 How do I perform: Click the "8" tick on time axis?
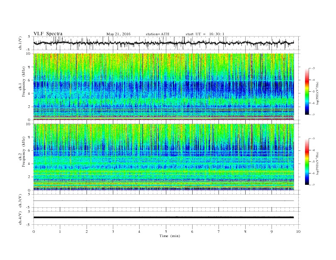tap(245, 232)
